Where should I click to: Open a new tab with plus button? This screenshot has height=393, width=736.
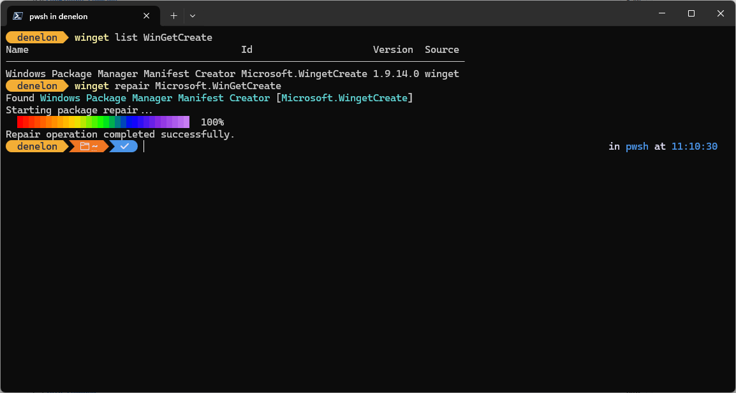[x=173, y=16]
